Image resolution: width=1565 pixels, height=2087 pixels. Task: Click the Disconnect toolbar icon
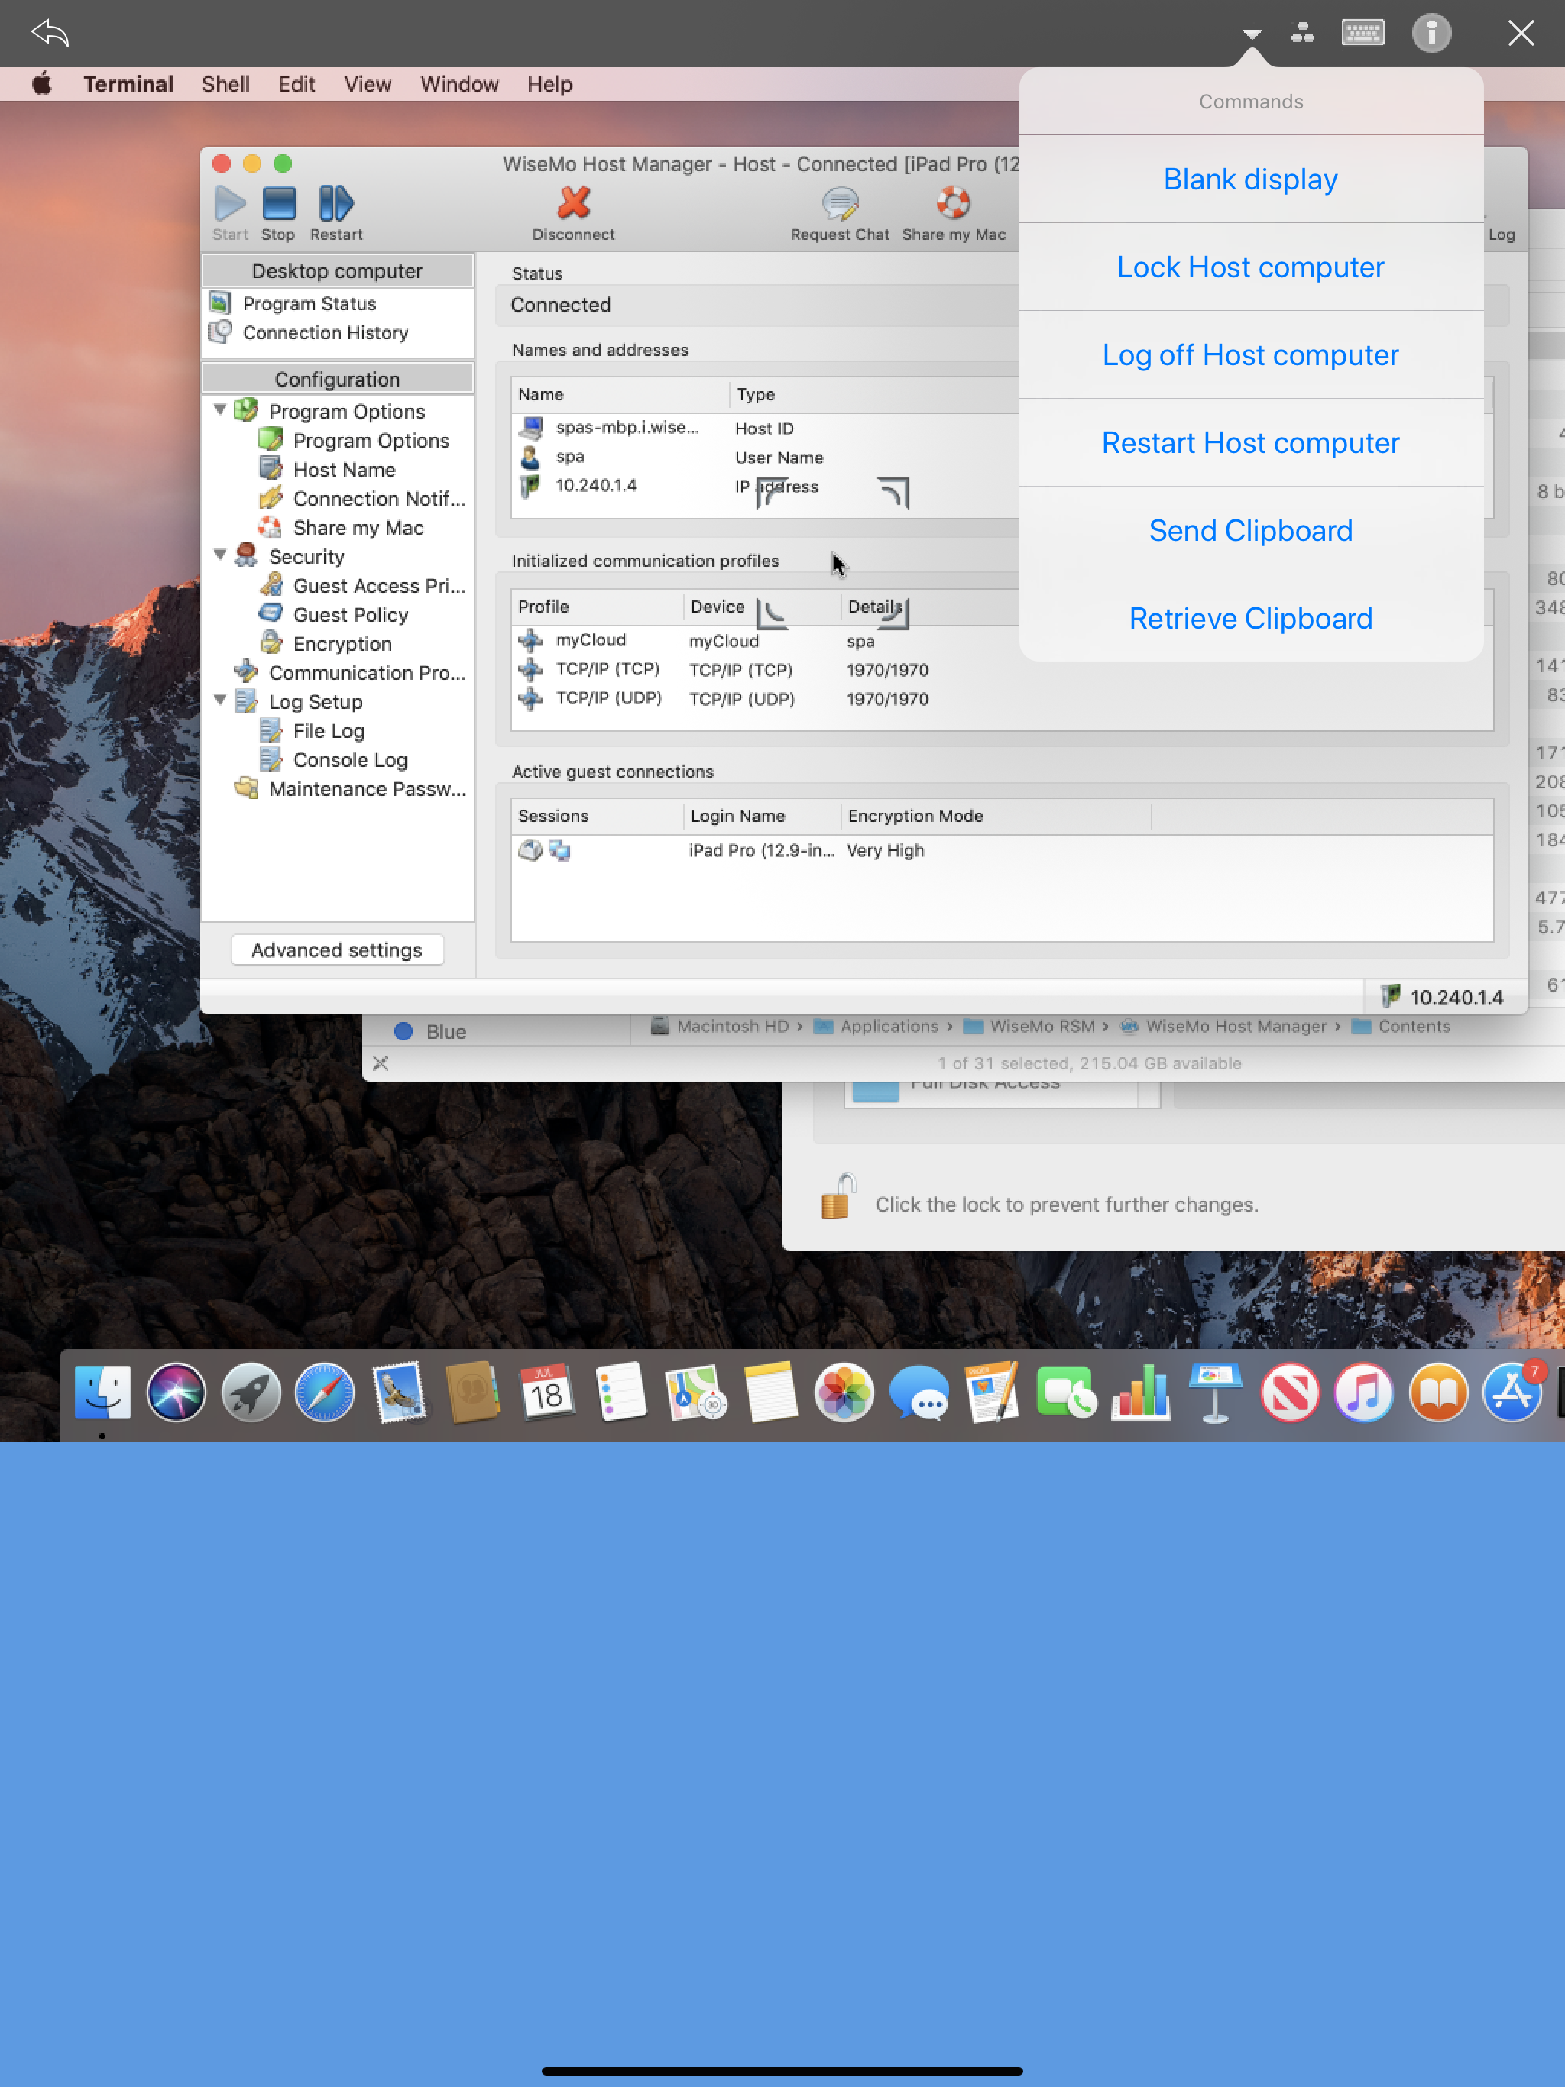click(573, 203)
